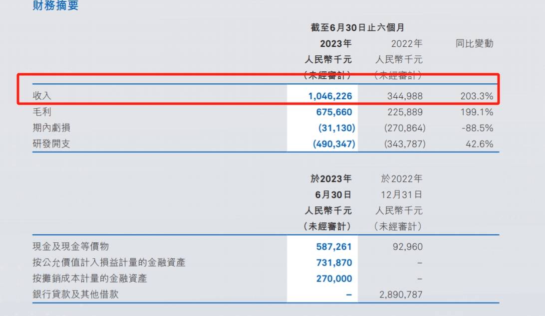Viewport: 545px width, 316px height.
Task: Click the 期內虧損 row label
Action: 51,128
